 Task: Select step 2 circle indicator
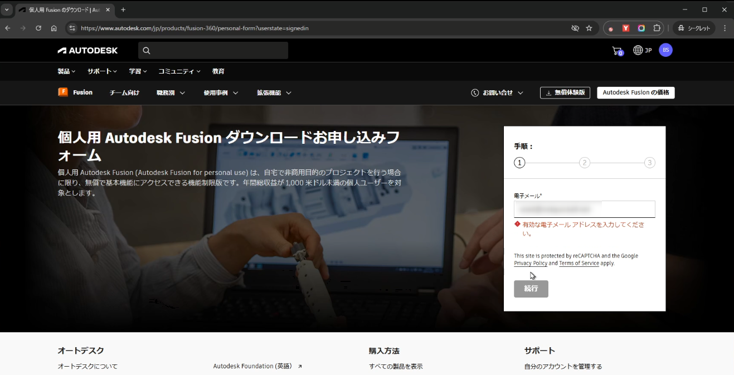pyautogui.click(x=584, y=163)
